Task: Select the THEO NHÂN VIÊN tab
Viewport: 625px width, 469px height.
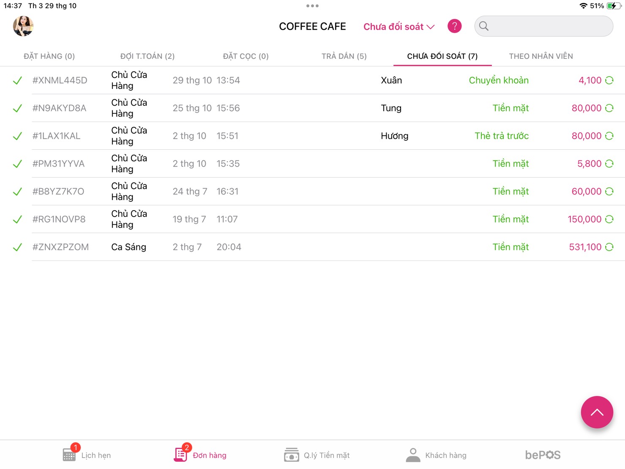Action: [x=540, y=56]
